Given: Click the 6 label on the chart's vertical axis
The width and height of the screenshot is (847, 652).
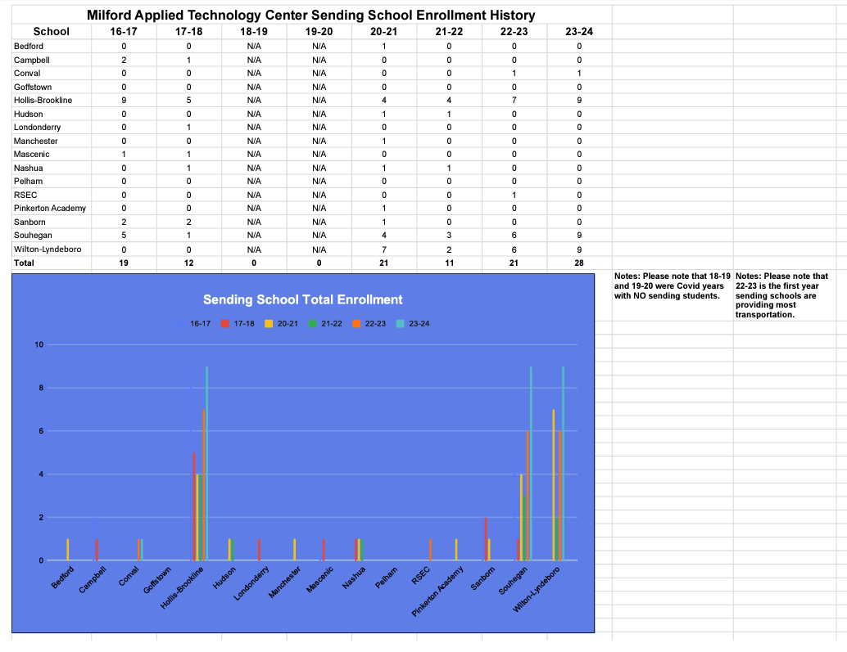Looking at the screenshot, I should pos(41,431).
